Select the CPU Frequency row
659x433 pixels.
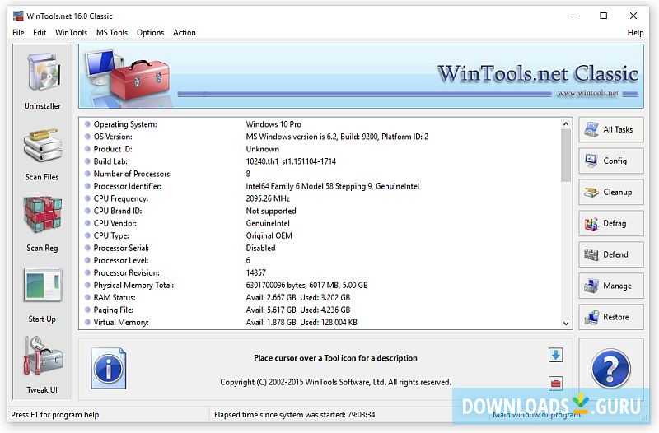coord(322,198)
